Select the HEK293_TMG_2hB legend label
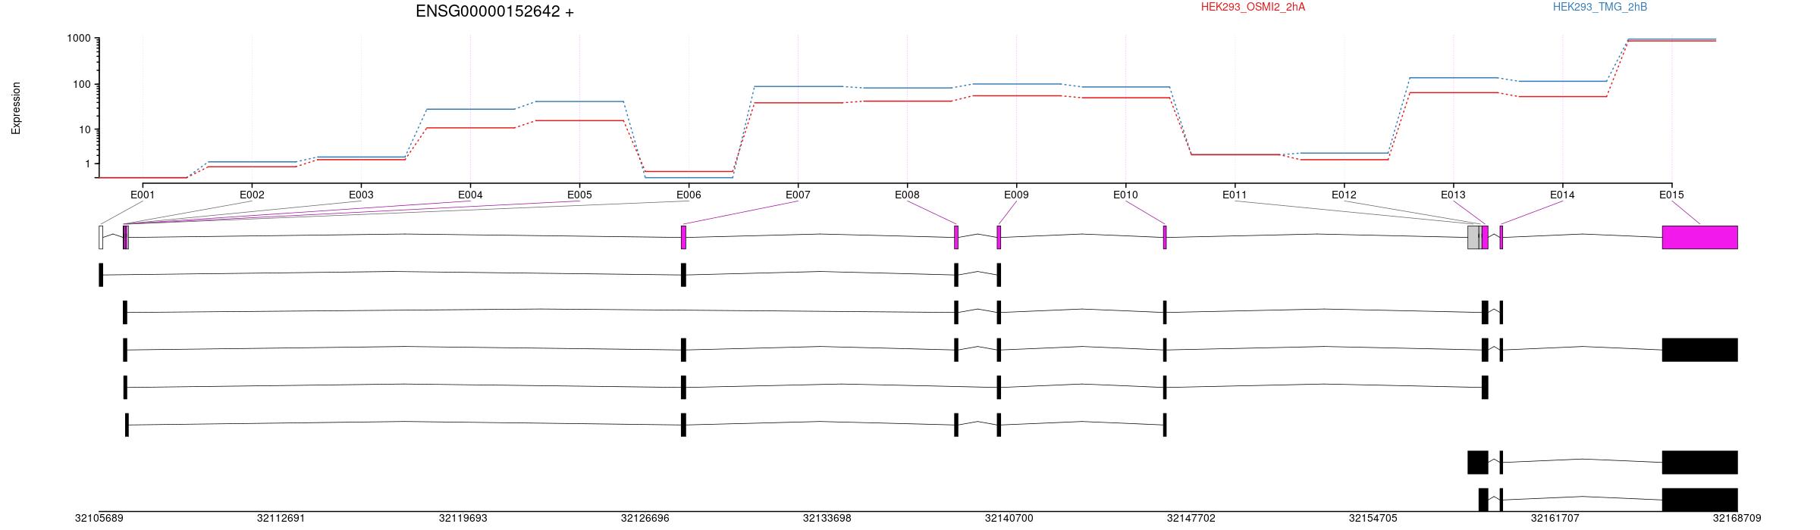The image size is (1820, 530). point(1600,7)
